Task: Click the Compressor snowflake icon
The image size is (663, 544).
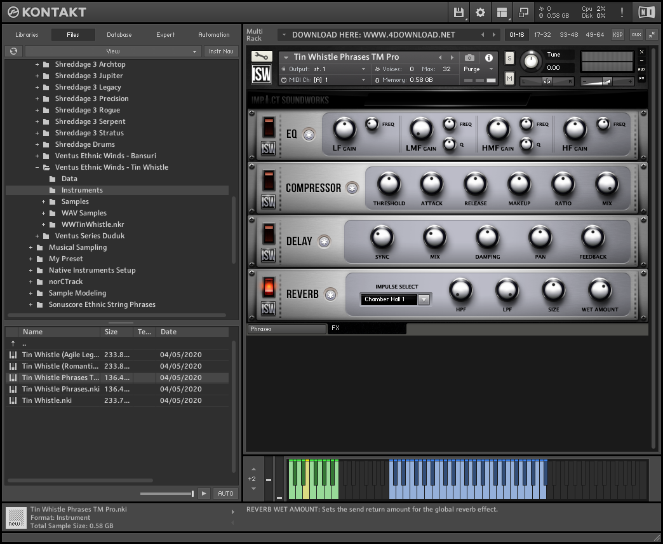Action: coord(352,188)
